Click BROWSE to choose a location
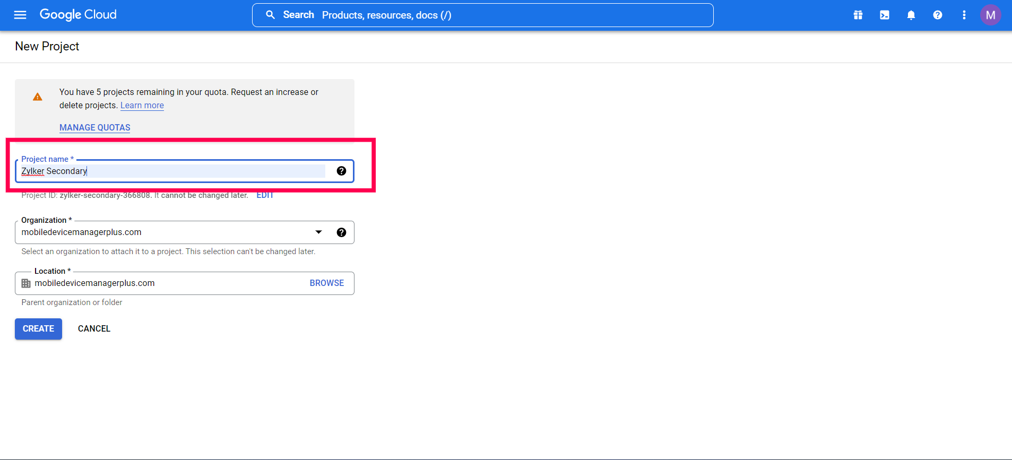Screen dimensions: 1012x460 tap(327, 283)
